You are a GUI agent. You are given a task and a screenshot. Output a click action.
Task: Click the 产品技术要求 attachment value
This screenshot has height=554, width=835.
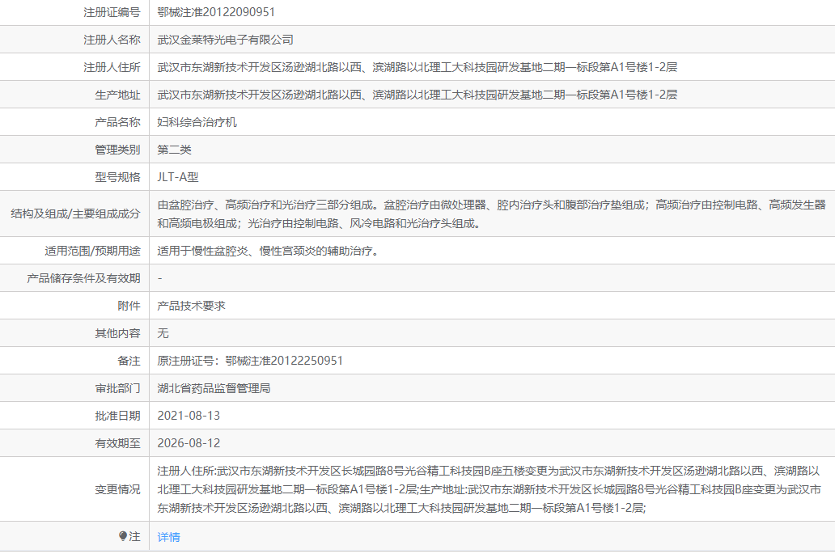tap(191, 306)
